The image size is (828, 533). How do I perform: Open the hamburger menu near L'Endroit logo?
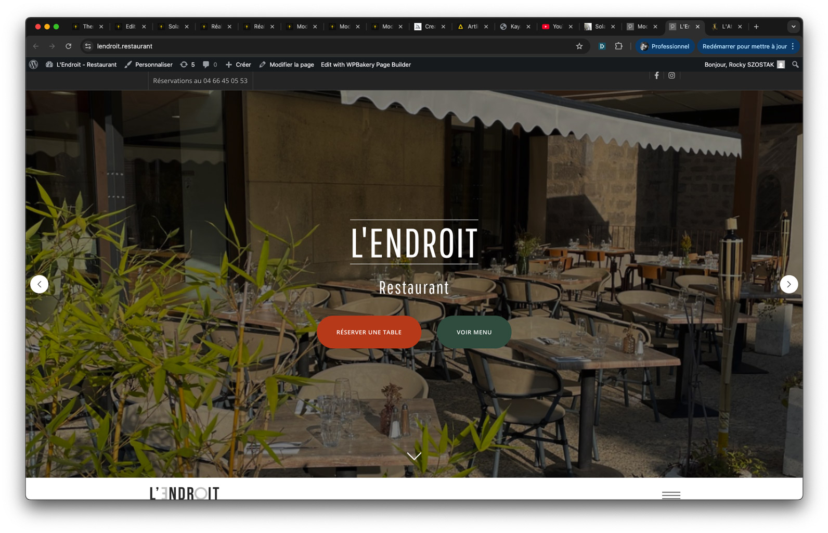pyautogui.click(x=671, y=494)
